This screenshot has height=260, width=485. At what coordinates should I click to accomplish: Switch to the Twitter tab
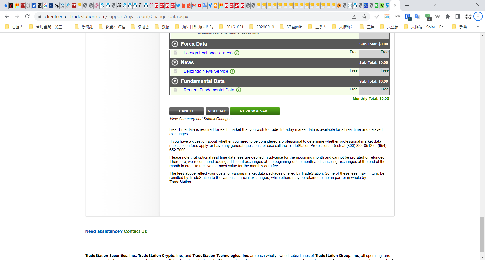point(178,5)
